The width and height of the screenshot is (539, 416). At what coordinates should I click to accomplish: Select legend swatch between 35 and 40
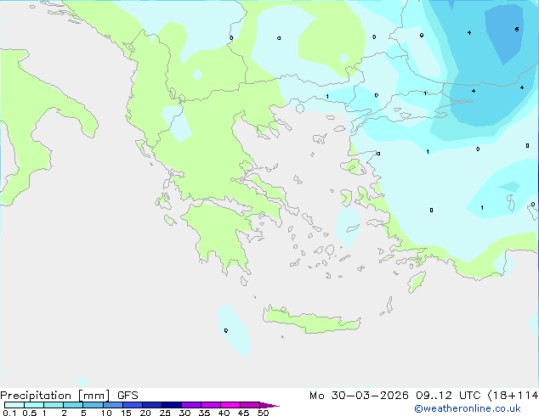pos(211,405)
